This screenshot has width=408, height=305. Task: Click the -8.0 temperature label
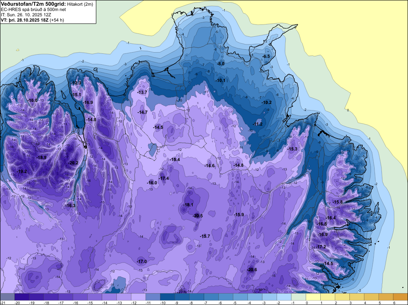point(220,64)
